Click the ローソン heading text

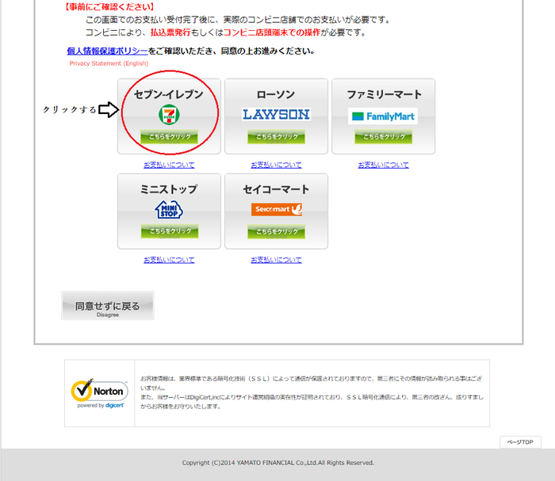(276, 94)
